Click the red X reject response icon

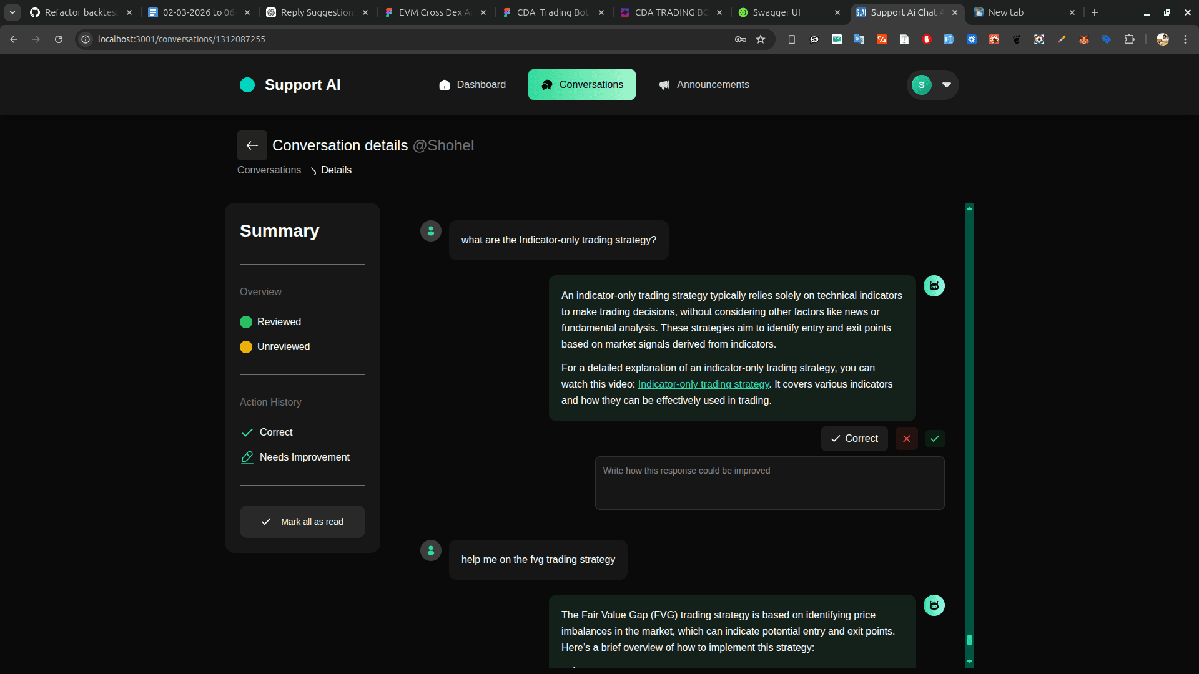[906, 439]
